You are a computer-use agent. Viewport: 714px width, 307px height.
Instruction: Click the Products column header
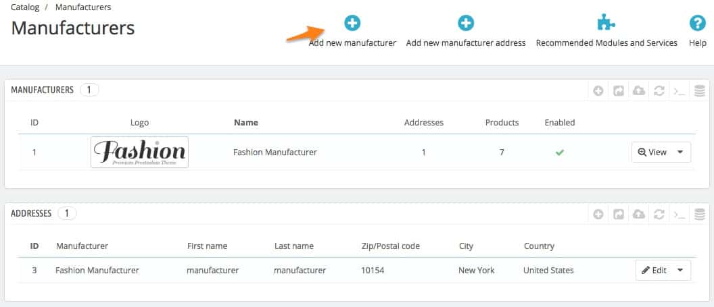tap(502, 122)
